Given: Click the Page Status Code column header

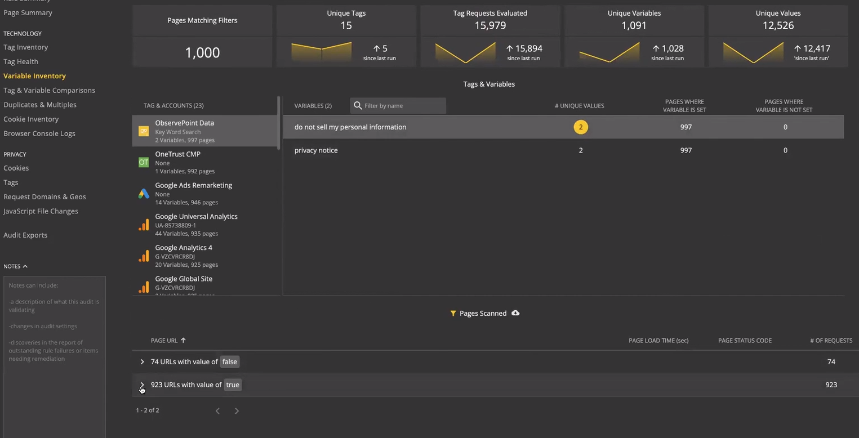Looking at the screenshot, I should [x=745, y=341].
